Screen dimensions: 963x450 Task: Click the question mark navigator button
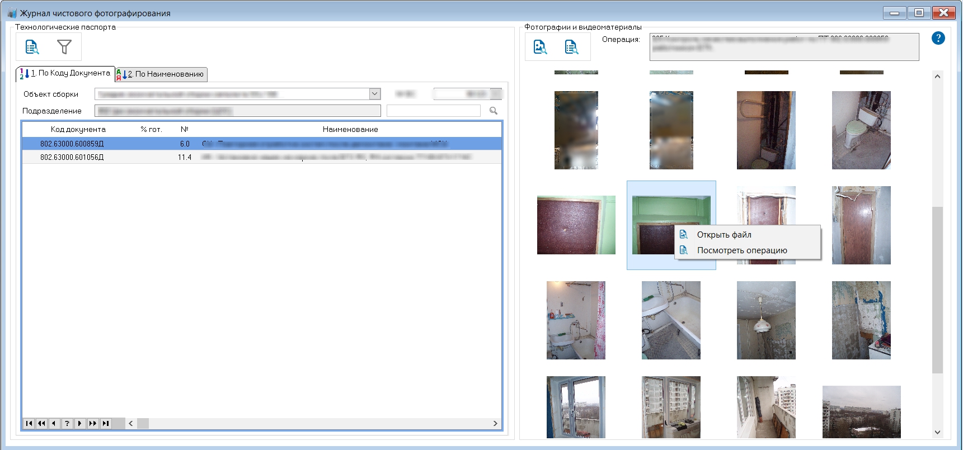tap(67, 424)
